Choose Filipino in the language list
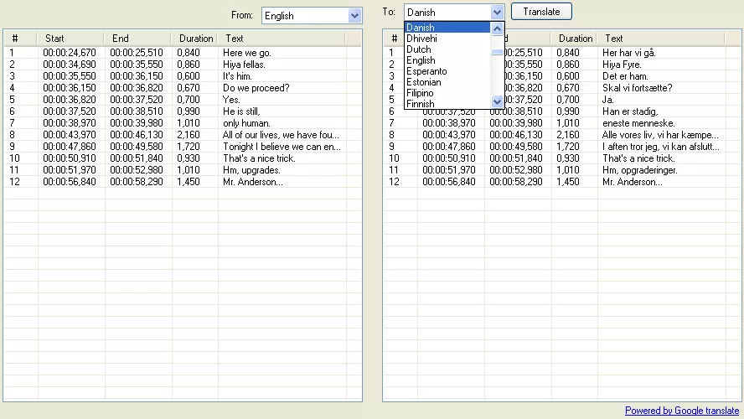The width and height of the screenshot is (744, 419). coord(421,93)
